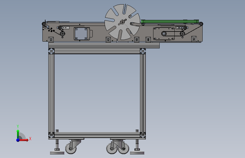Select the single caster wheel on the left
This screenshot has width=245, height=158.
(x=71, y=148)
